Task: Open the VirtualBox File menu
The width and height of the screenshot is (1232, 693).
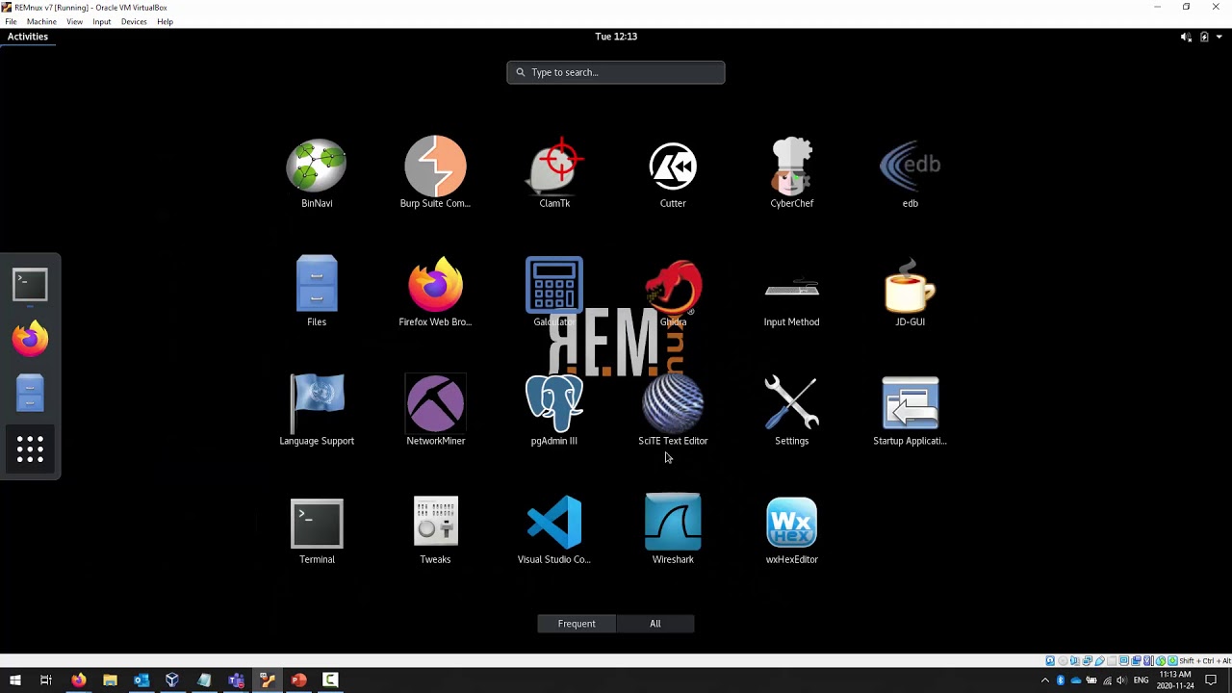Action: (x=11, y=21)
